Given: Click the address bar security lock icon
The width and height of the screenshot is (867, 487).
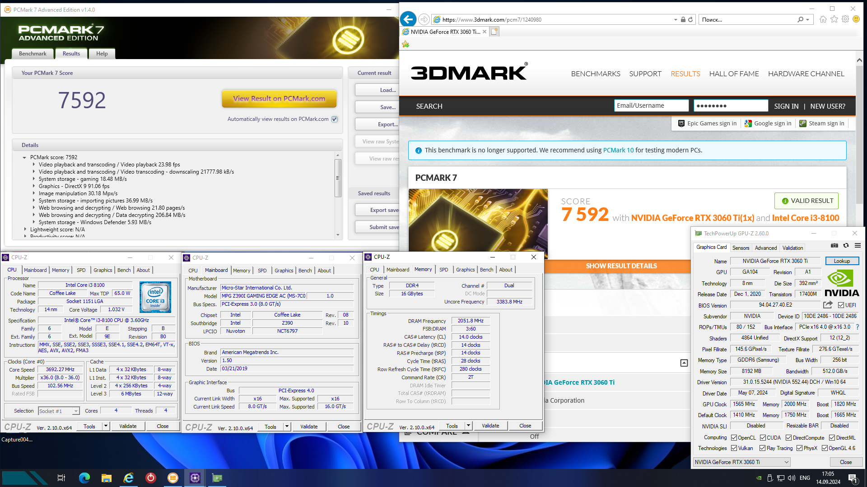Looking at the screenshot, I should [x=683, y=19].
